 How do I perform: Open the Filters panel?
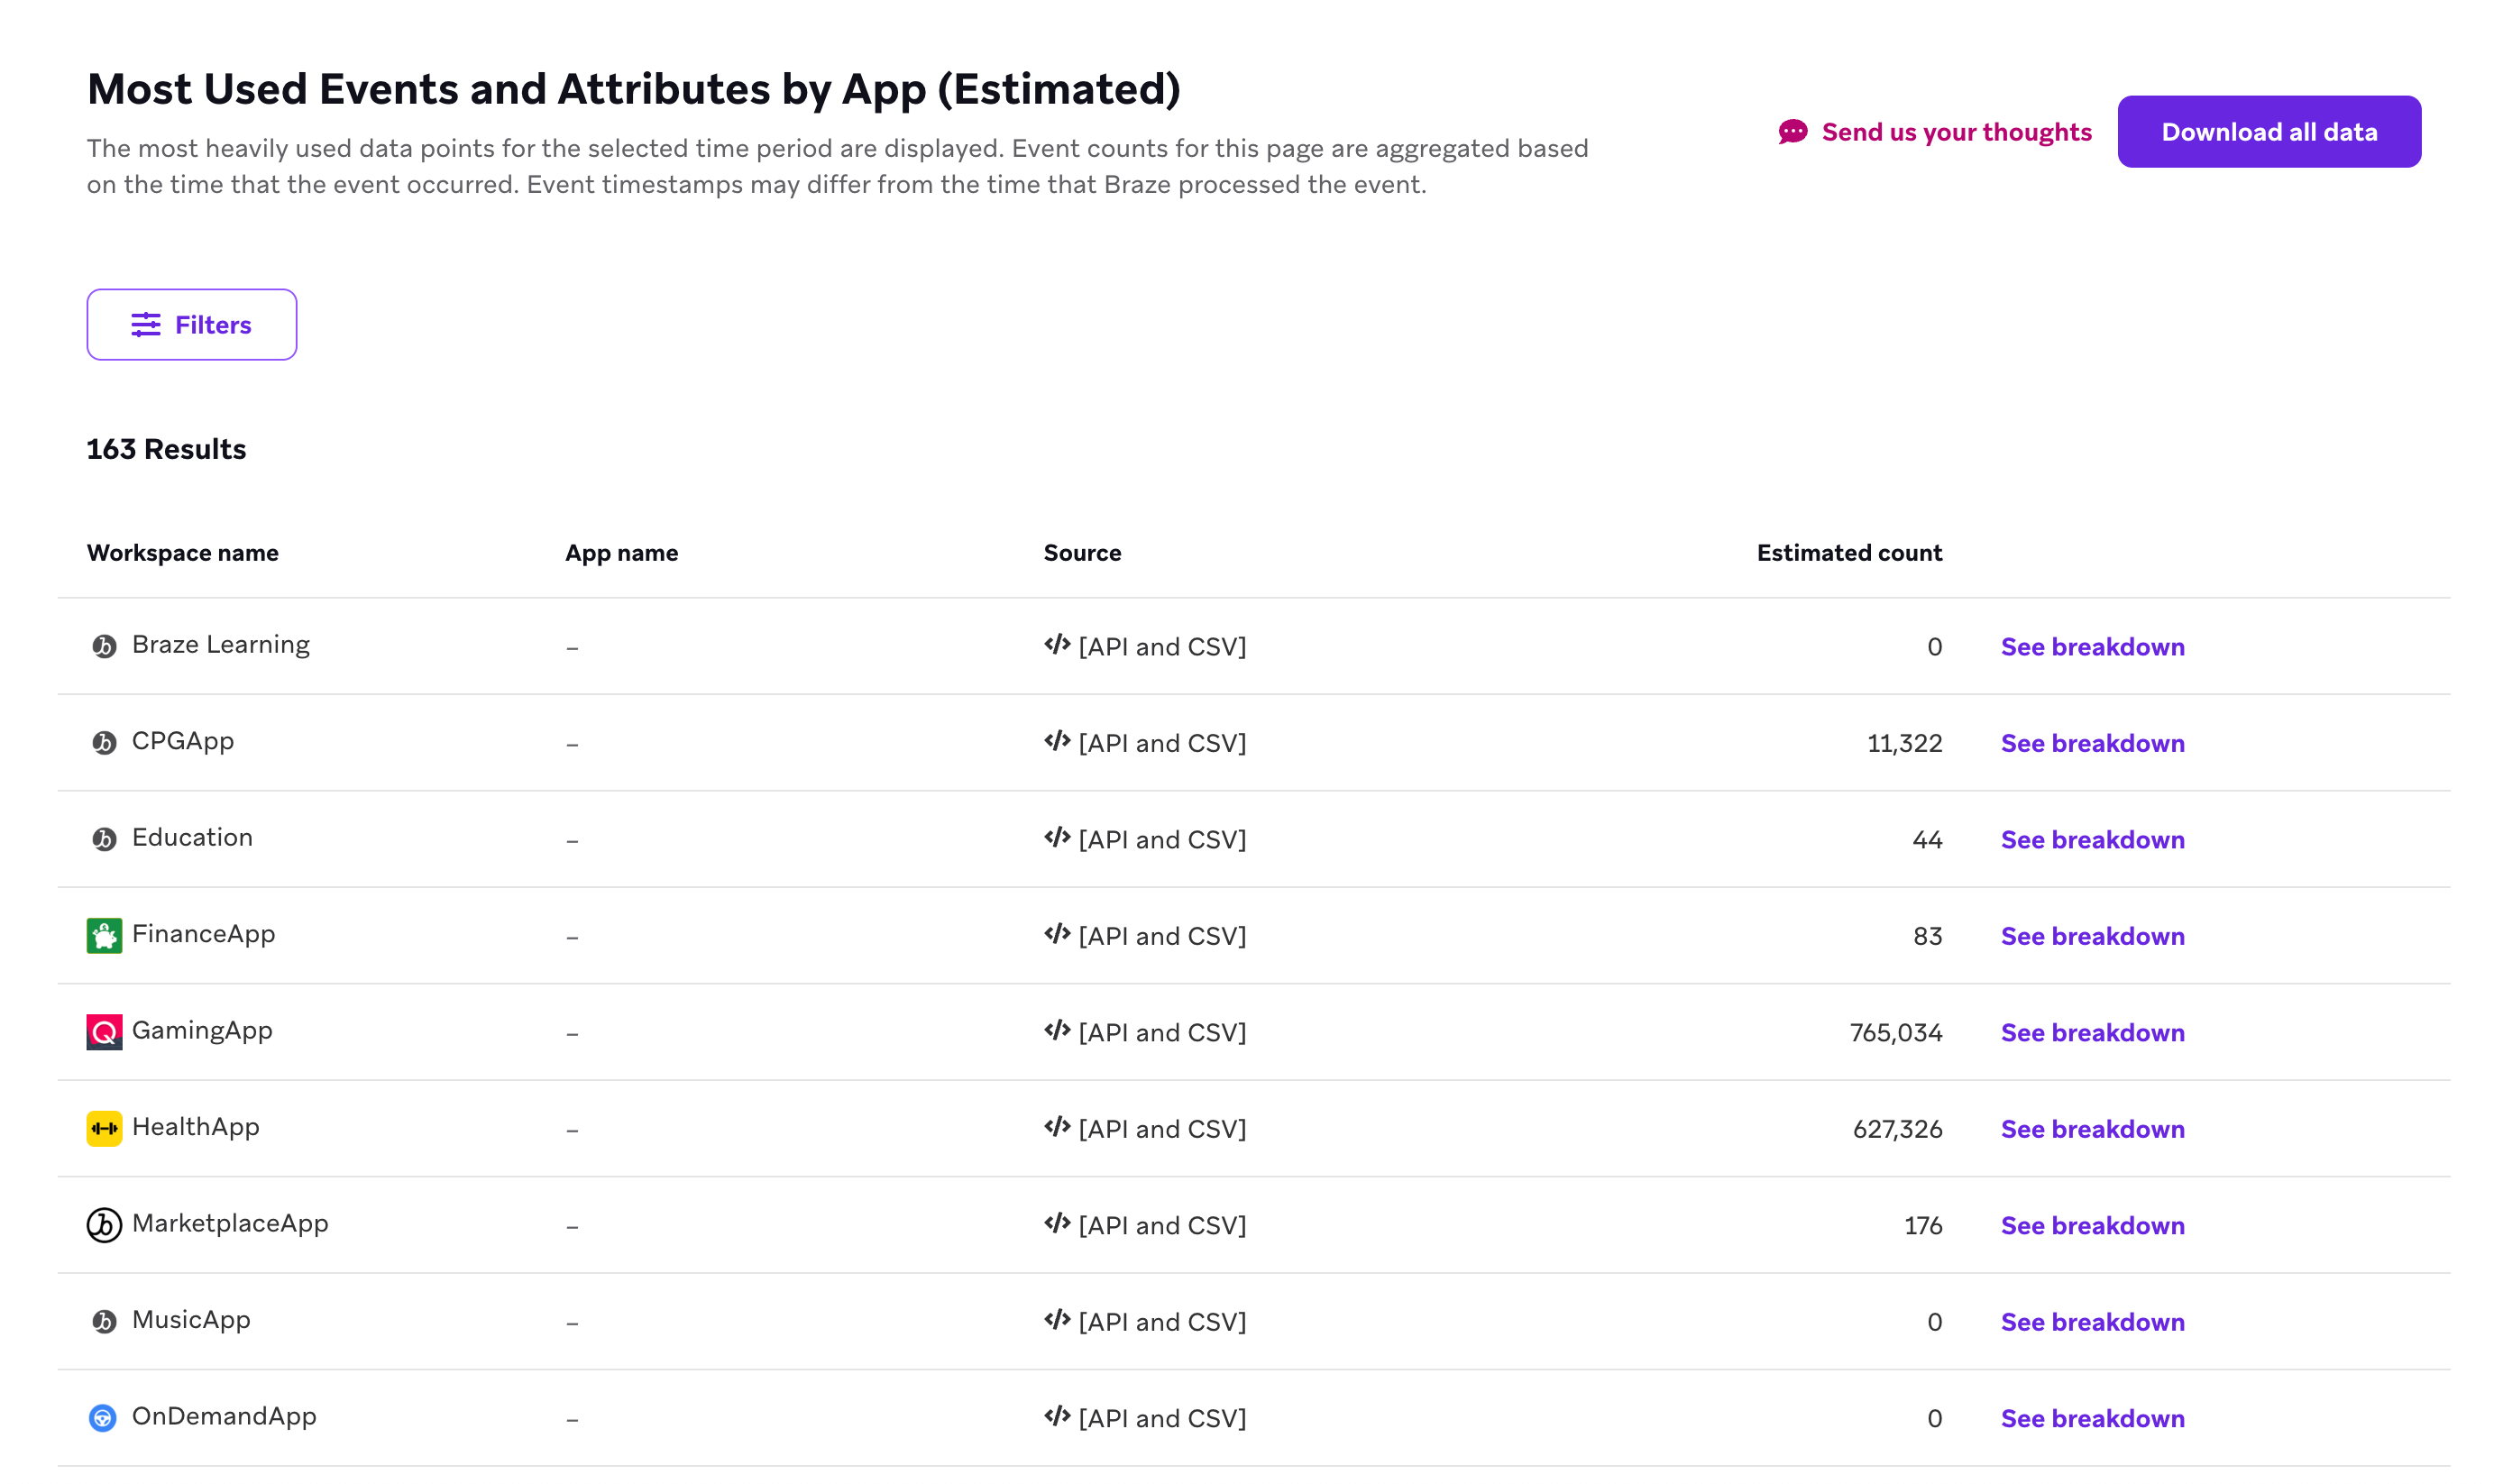[191, 324]
